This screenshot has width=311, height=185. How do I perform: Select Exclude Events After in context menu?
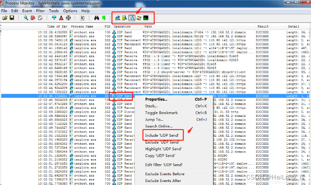pos(163,181)
